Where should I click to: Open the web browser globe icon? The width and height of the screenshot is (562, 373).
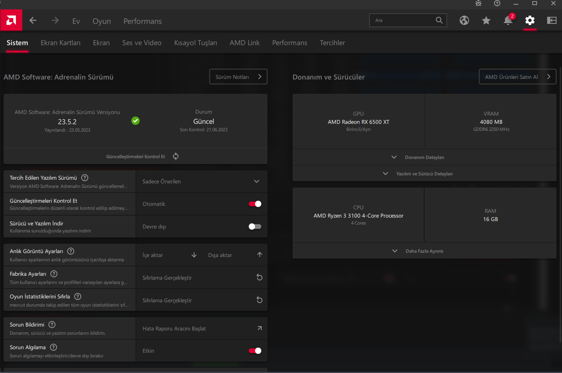pyautogui.click(x=464, y=20)
